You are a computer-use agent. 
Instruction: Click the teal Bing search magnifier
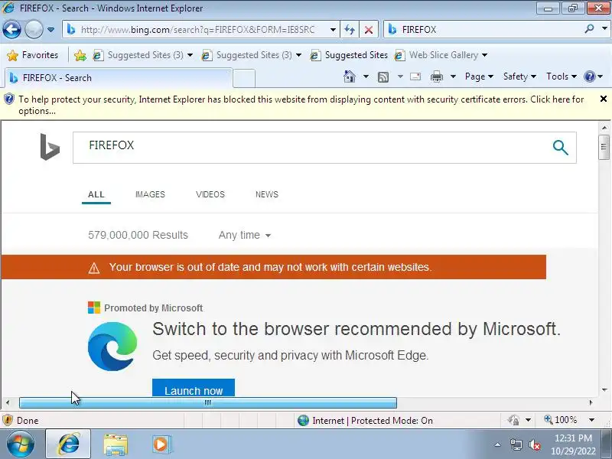(561, 148)
